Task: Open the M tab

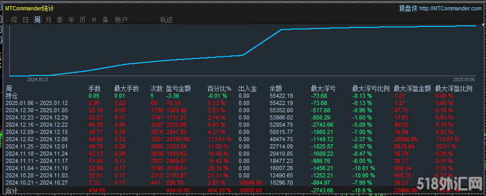Action: click(x=94, y=20)
